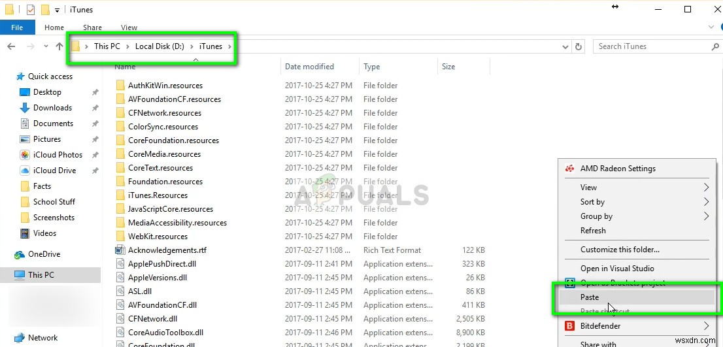Open the Home ribbon tab
The height and width of the screenshot is (347, 723).
click(54, 27)
